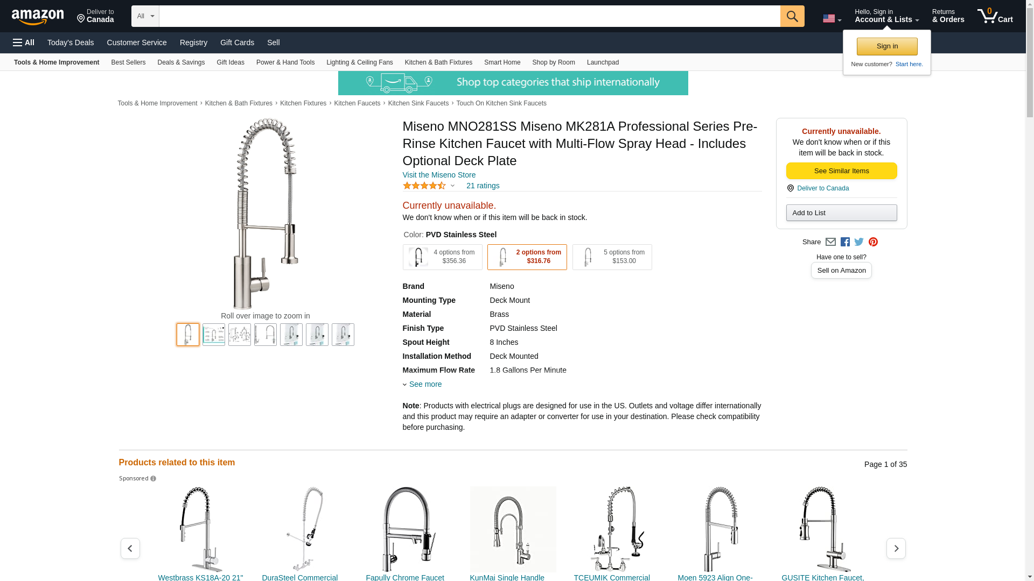This screenshot has height=581, width=1034.
Task: Share product on Twitter
Action: (859, 242)
